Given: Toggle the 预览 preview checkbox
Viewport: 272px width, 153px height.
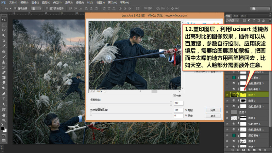Looking at the screenshot, I should [x=174, y=96].
